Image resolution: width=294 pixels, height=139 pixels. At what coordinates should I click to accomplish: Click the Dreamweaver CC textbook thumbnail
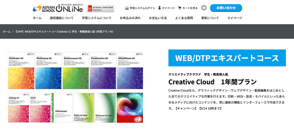pyautogui.click(x=76, y=71)
